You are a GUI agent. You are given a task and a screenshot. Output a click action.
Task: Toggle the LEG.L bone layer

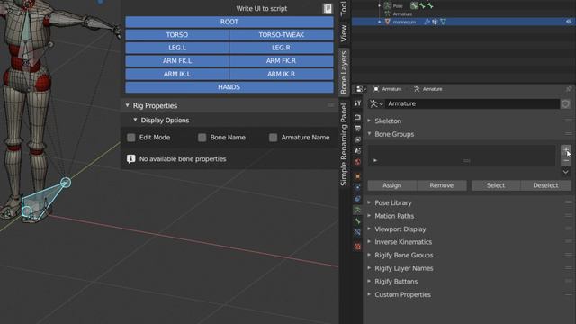pyautogui.click(x=177, y=48)
